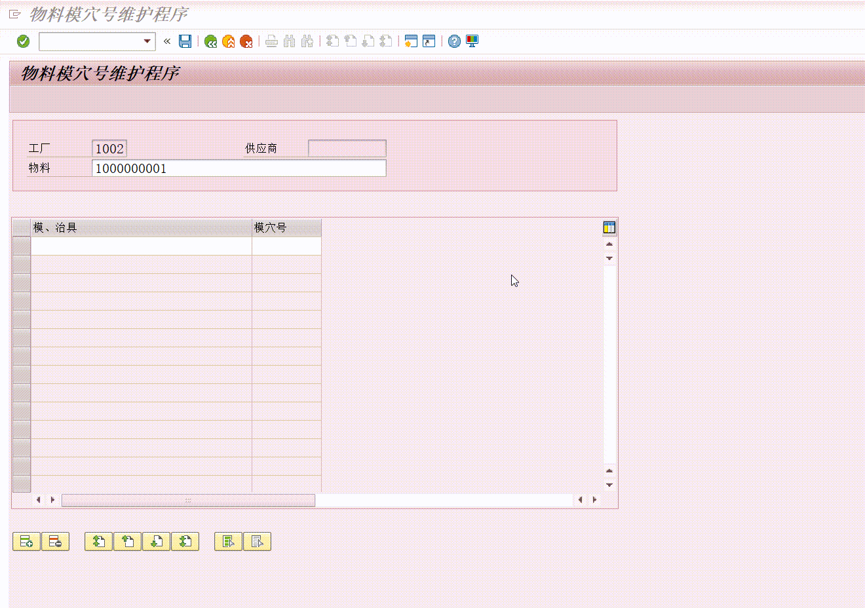
Task: Open table settings configuration icon
Action: pos(609,227)
